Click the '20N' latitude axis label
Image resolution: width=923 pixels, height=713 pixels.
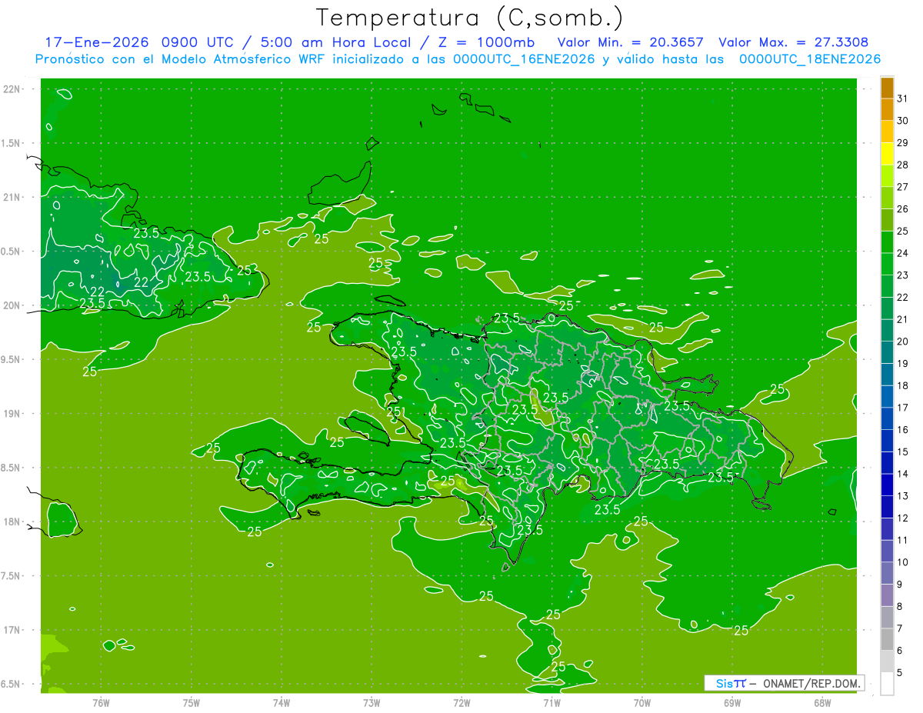coord(12,305)
